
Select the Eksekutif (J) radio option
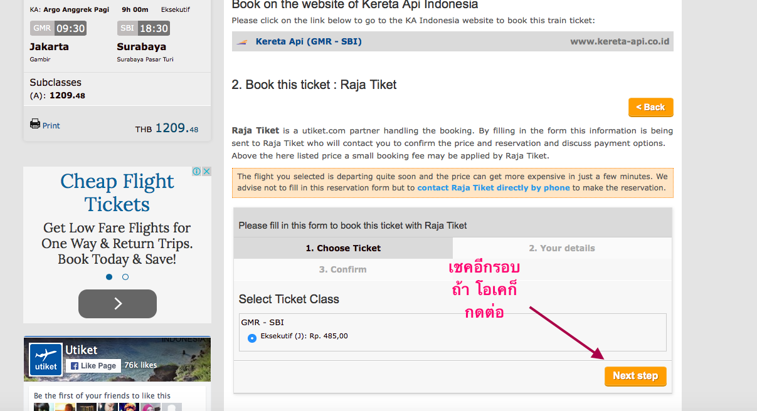252,338
